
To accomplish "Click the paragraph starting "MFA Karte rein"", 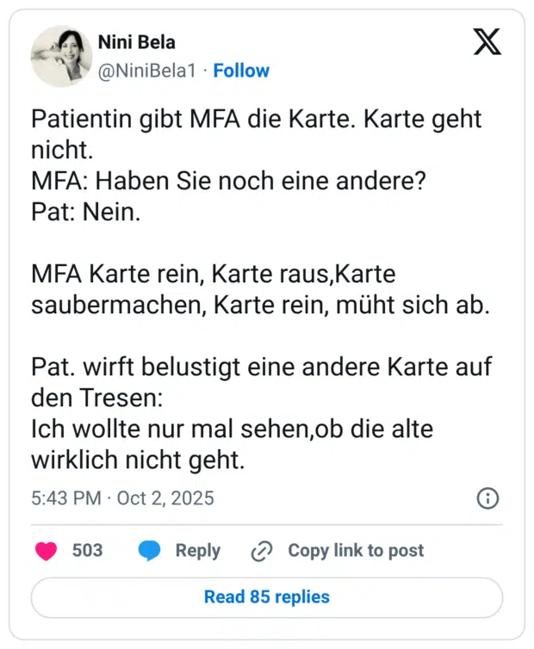I will point(259,288).
